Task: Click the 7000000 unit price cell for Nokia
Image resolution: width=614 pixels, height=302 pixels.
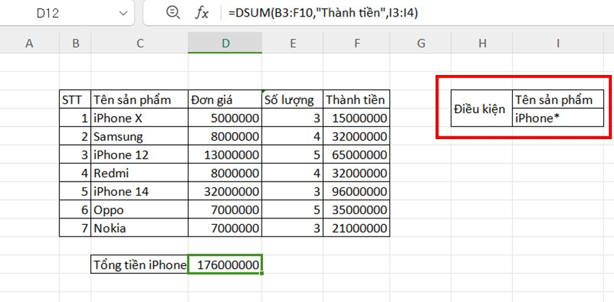Action: pyautogui.click(x=225, y=228)
